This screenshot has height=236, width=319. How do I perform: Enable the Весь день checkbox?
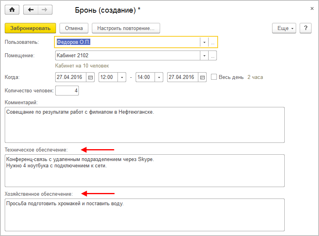(x=214, y=77)
